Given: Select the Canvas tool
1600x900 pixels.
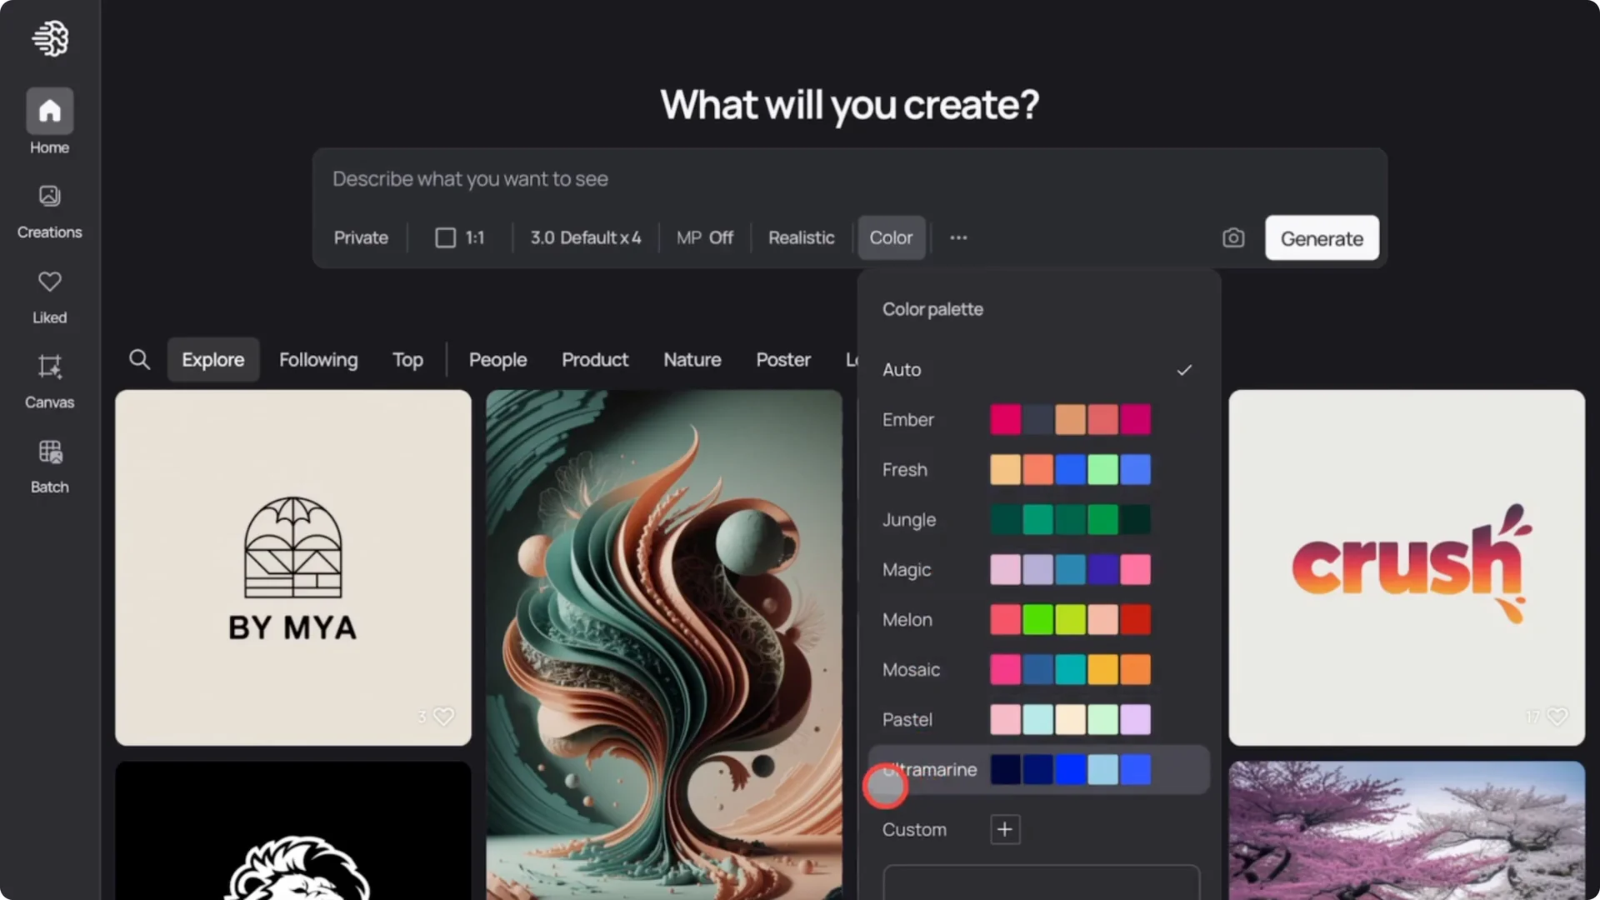Looking at the screenshot, I should tap(49, 379).
